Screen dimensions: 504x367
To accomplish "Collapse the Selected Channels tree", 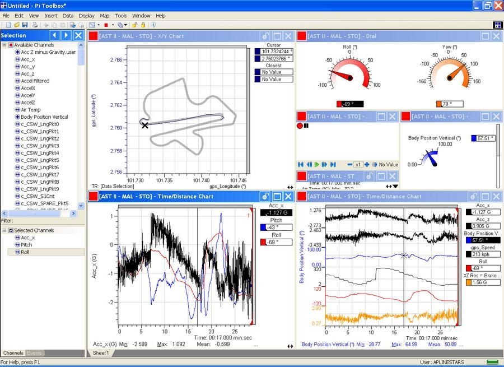I will 4,230.
